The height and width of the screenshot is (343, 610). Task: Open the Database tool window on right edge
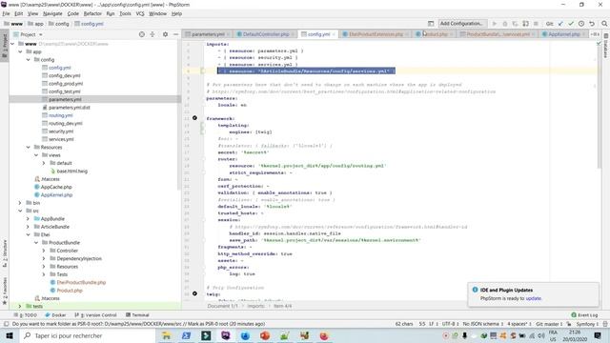606,47
